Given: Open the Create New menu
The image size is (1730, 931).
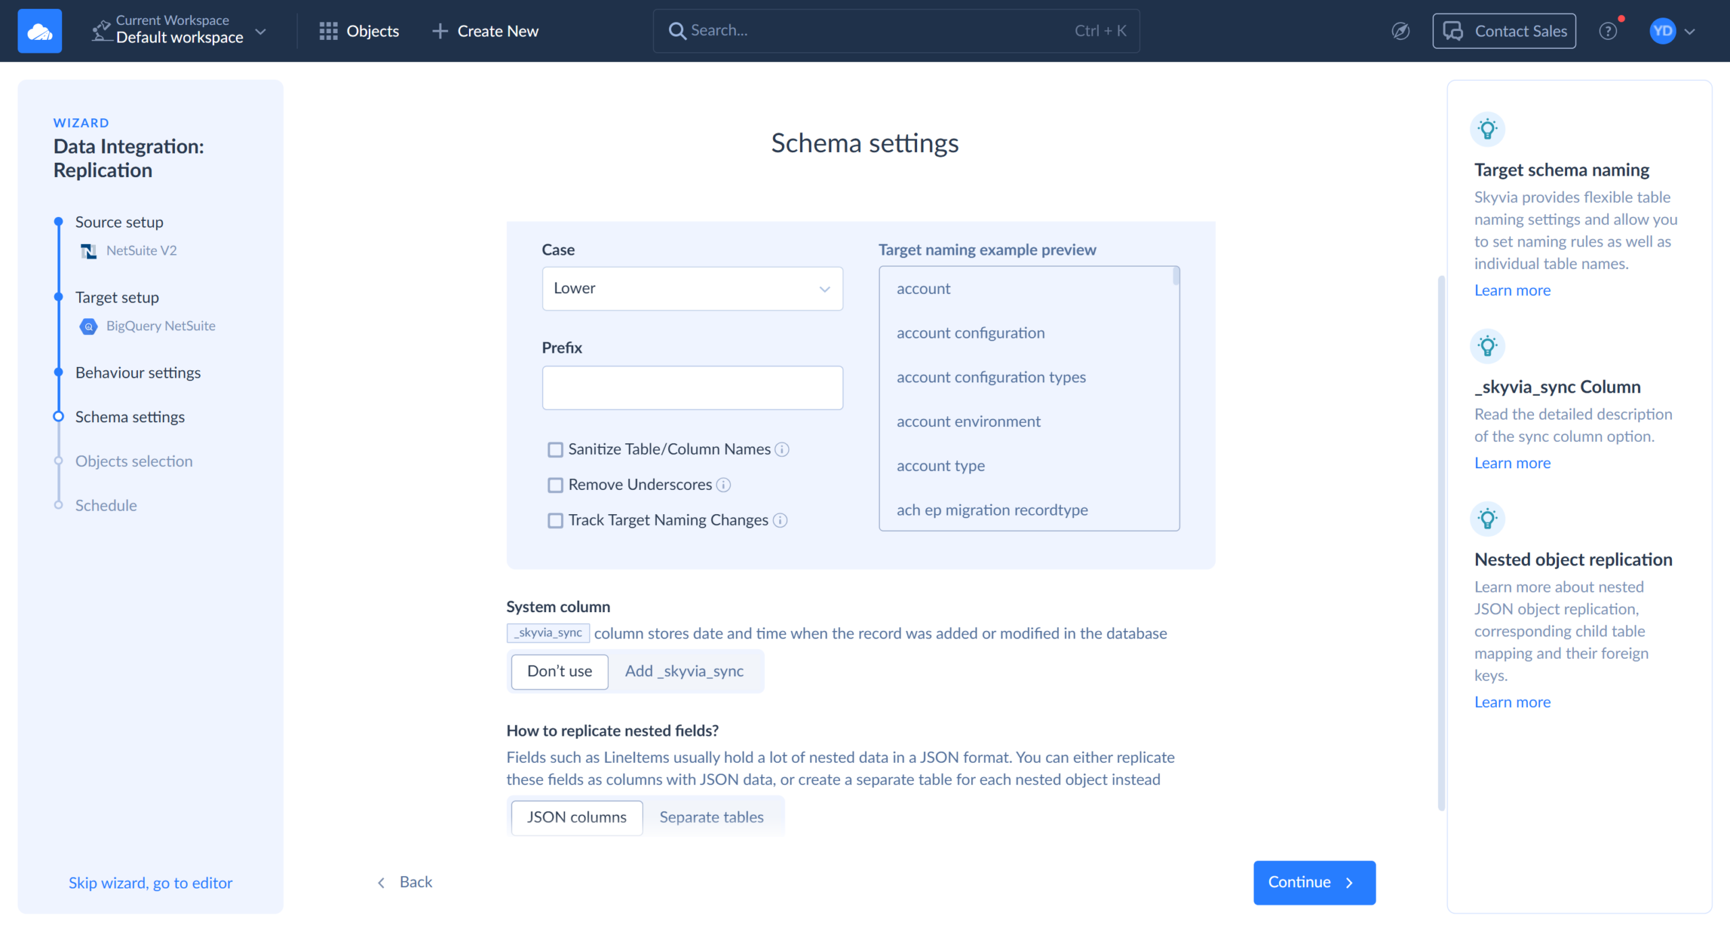Looking at the screenshot, I should (485, 31).
